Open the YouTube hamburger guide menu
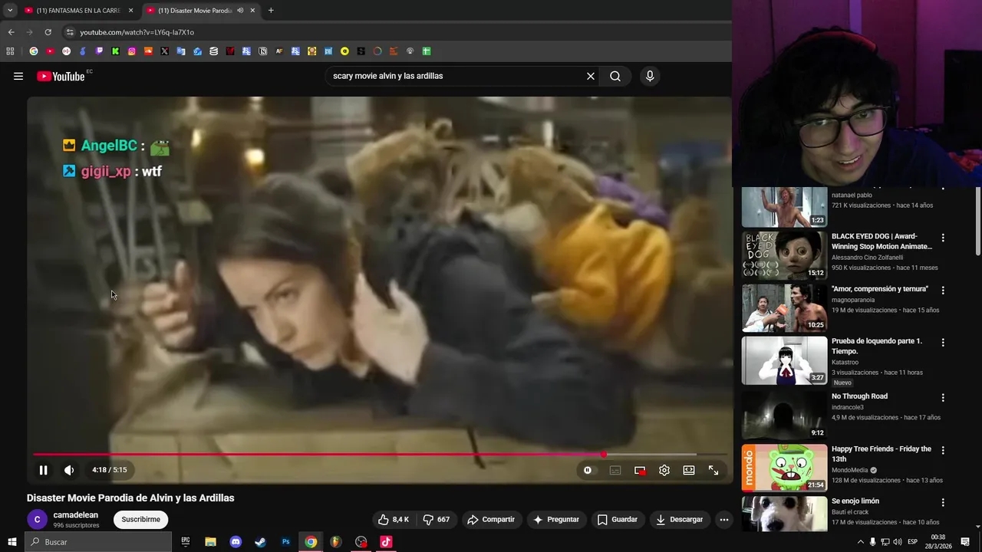The height and width of the screenshot is (552, 982). (18, 76)
